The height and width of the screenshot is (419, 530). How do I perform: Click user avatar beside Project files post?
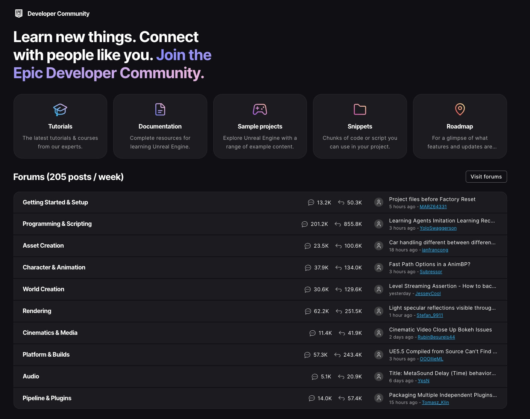click(379, 202)
